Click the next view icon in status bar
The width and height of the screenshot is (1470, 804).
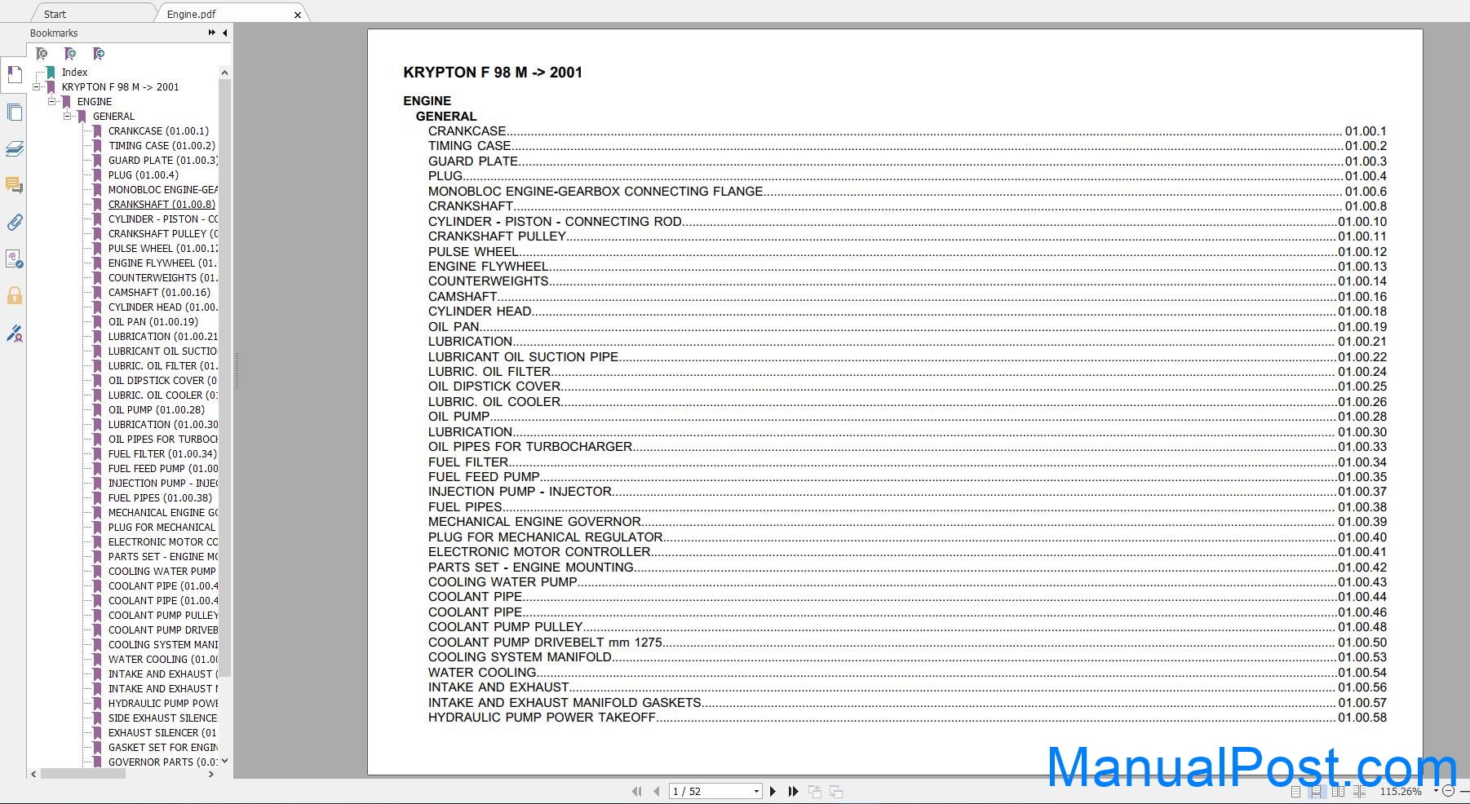click(x=836, y=791)
